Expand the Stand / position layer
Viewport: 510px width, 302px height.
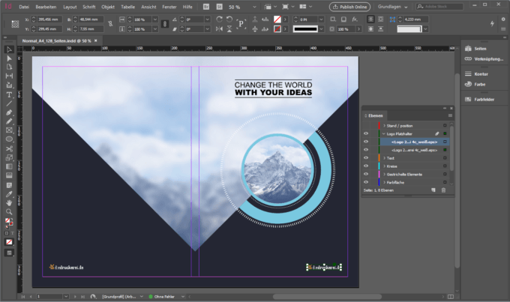pos(384,125)
